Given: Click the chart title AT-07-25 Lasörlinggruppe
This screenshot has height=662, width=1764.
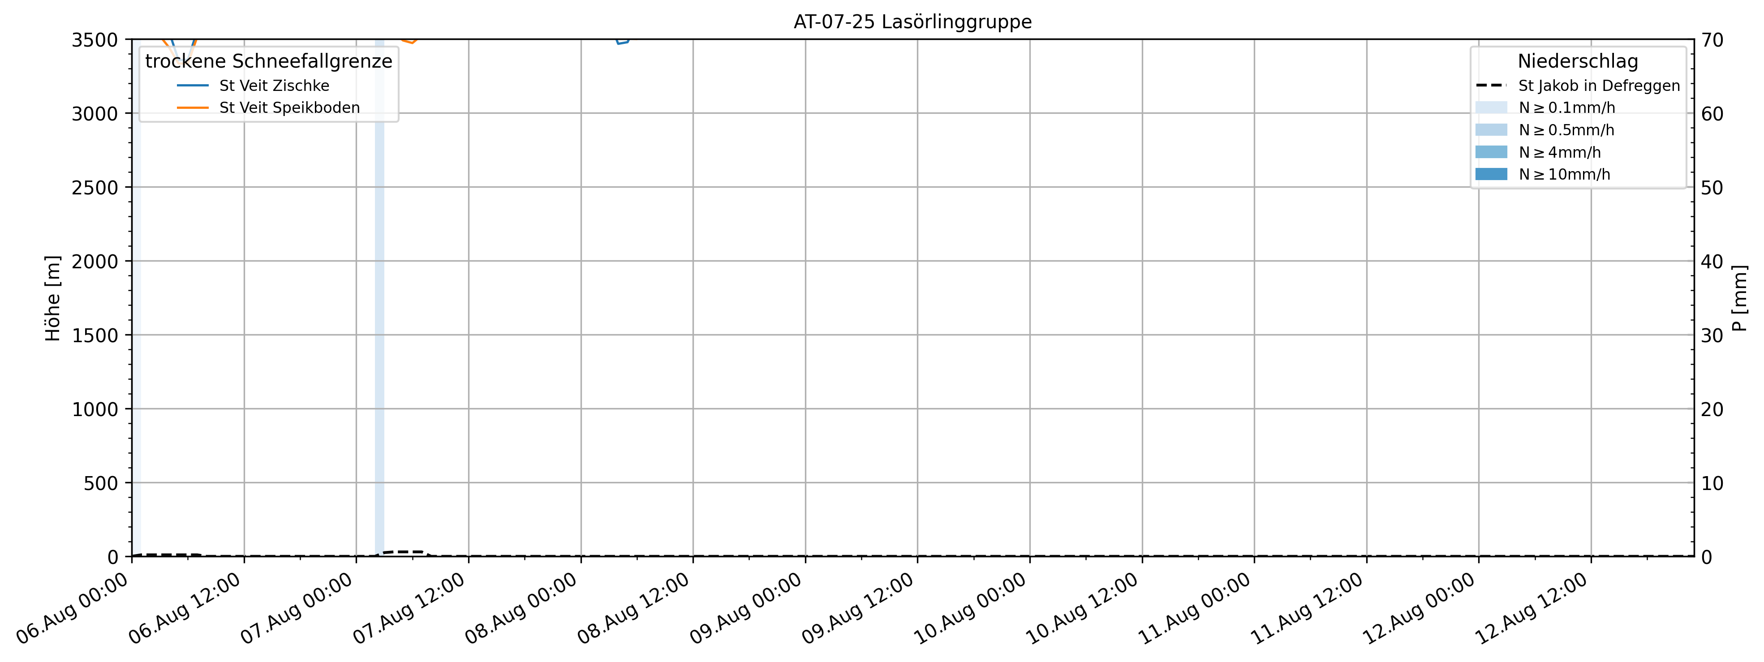Looking at the screenshot, I should click(912, 22).
